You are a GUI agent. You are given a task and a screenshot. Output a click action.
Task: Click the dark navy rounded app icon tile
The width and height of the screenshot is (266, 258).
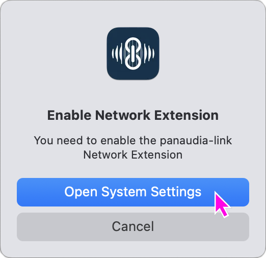(x=133, y=54)
